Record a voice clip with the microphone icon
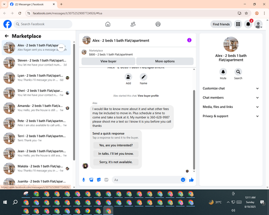The width and height of the screenshot is (269, 215). 83,180
